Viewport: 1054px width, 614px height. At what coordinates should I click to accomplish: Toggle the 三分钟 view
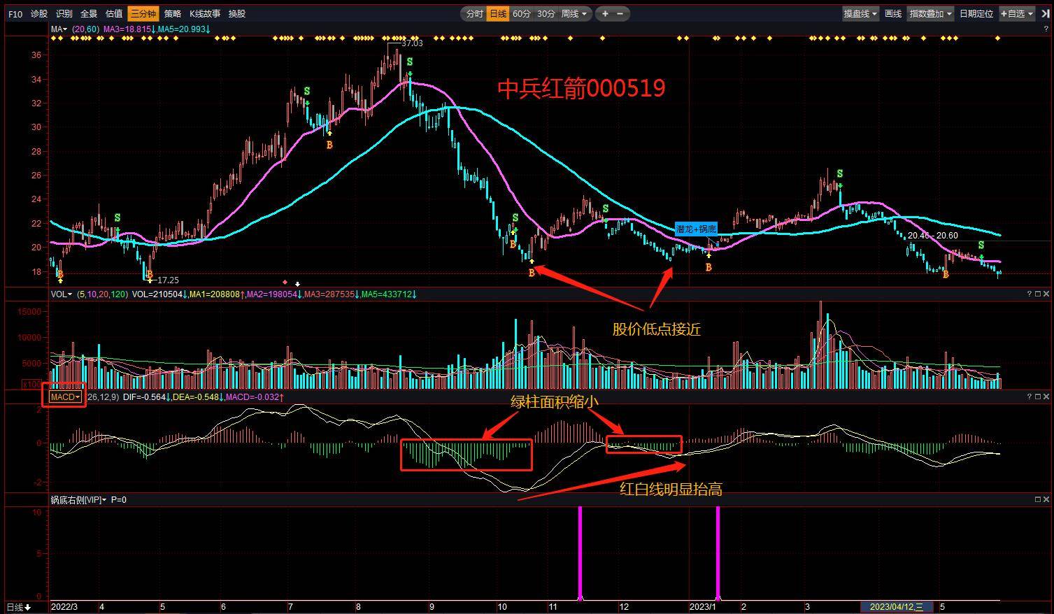pos(143,13)
